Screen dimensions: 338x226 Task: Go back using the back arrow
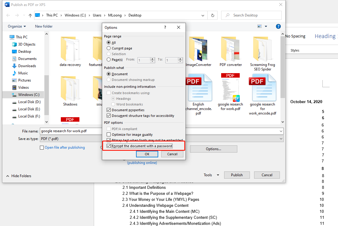click(8, 15)
